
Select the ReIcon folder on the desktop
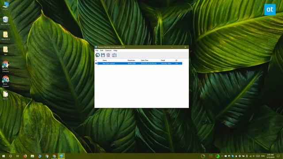coord(6,95)
